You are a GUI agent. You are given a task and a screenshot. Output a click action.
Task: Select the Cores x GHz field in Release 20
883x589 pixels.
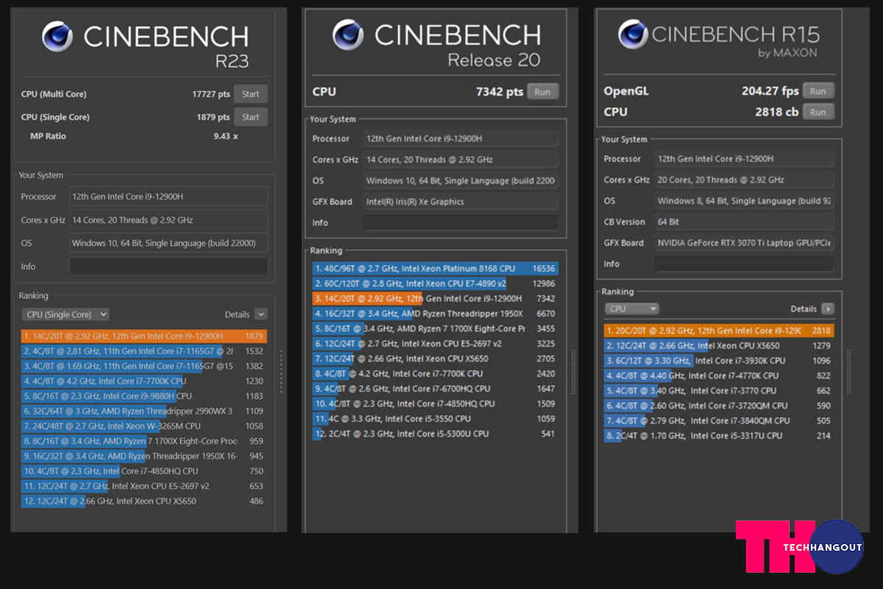(x=461, y=160)
